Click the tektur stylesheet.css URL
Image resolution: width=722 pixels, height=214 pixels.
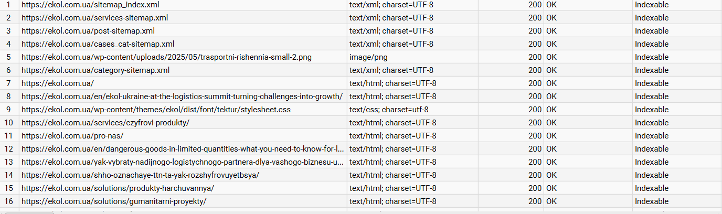click(156, 110)
